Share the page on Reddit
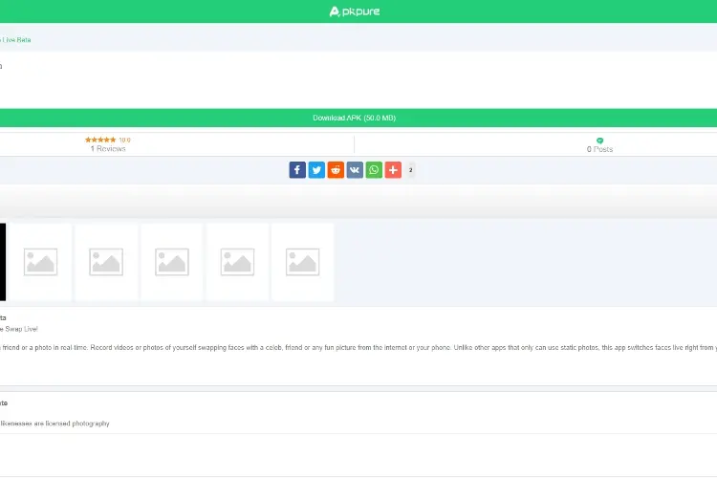Screen dimensions: 717x478 (336, 170)
